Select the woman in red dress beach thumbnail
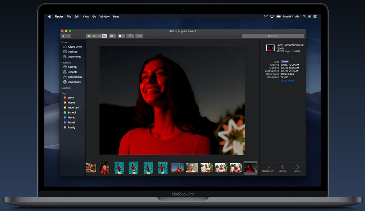Image resolution: width=365 pixels, height=211 pixels. [x=177, y=168]
